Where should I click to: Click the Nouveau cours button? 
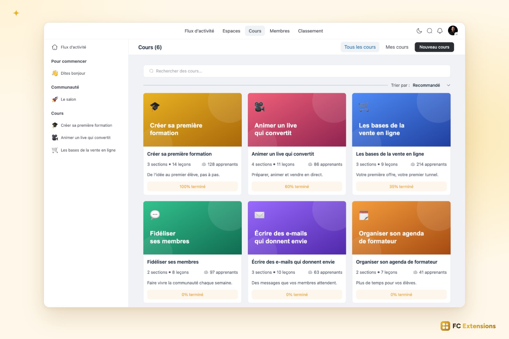pos(434,47)
